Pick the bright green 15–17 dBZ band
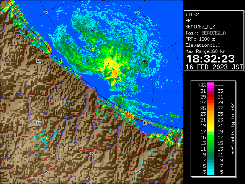Screen dimensions: 245x184 pyautogui.click(x=211, y=137)
